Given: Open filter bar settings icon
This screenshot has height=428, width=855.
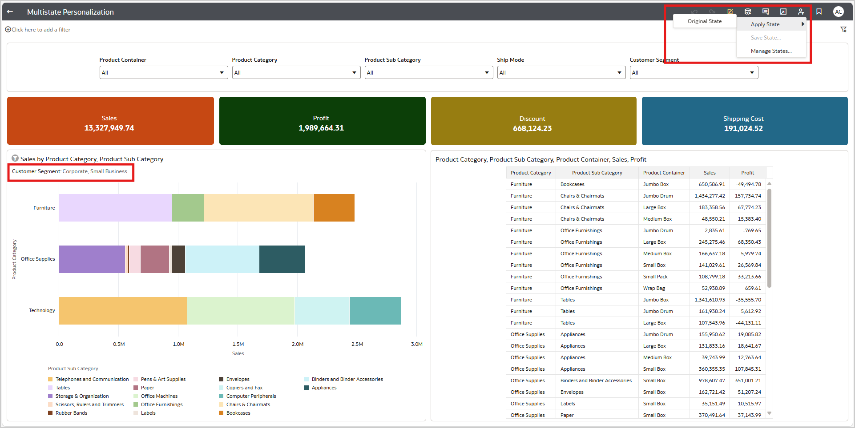Looking at the screenshot, I should [x=843, y=29].
